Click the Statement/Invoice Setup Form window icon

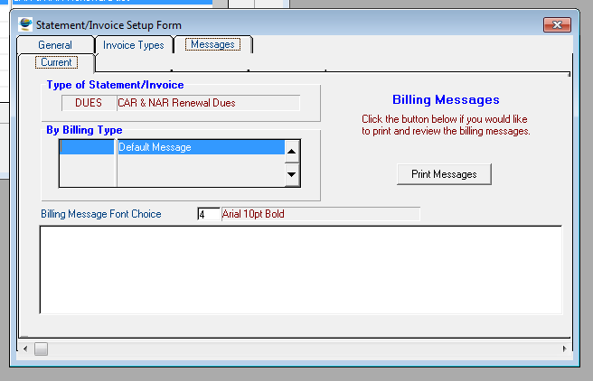[25, 24]
